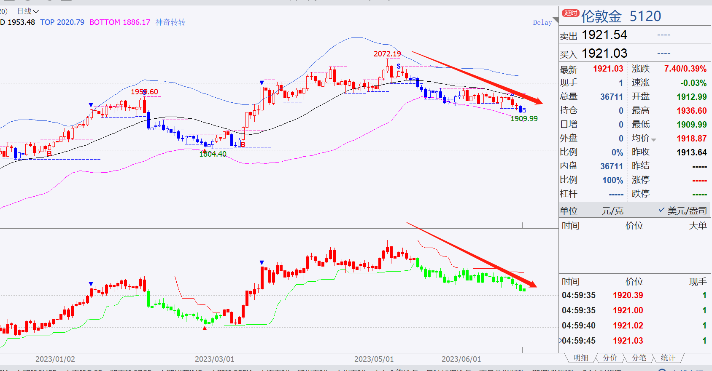The image size is (712, 371).
Task: Click the 延时 red badge icon
Action: (x=571, y=13)
